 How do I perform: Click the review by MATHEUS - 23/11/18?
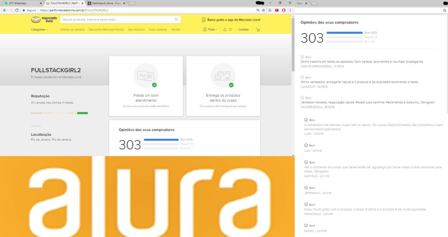[373, 169]
